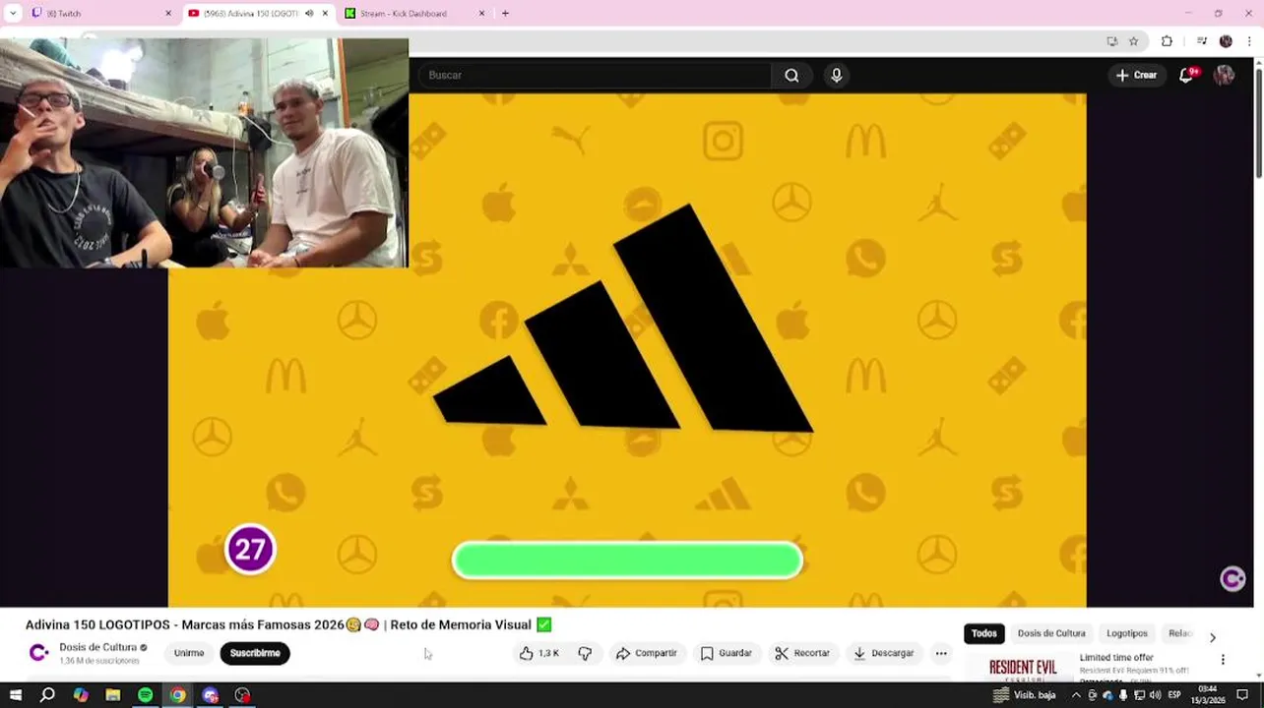Viewport: 1264px width, 708px height.
Task: Open Dosis de Cultura channel avatar
Action: pyautogui.click(x=38, y=652)
